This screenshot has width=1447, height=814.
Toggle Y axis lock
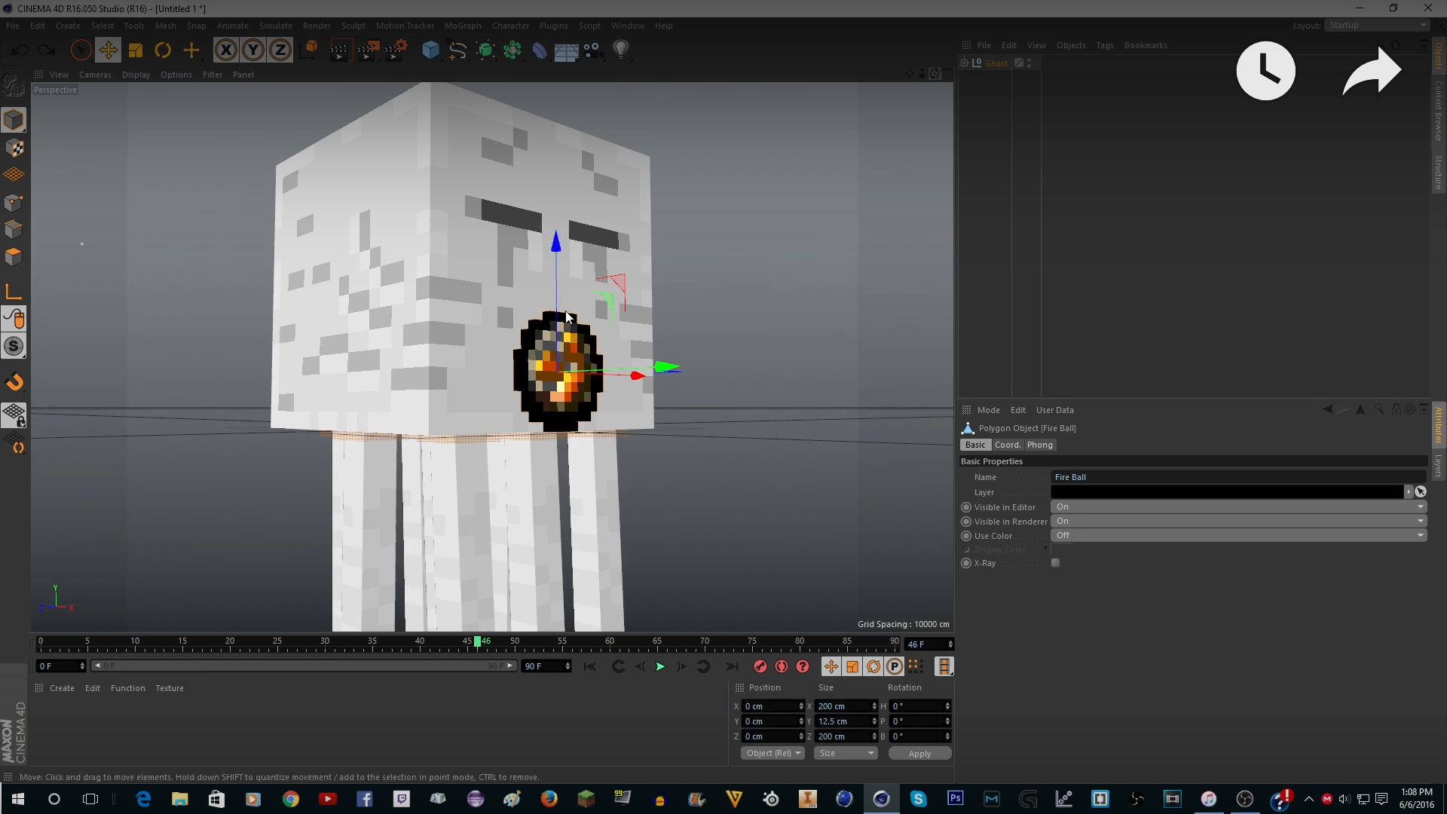253,50
